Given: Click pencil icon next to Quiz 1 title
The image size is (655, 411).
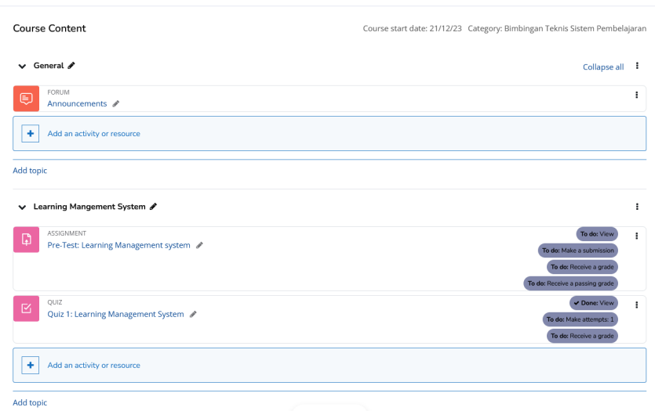Looking at the screenshot, I should point(193,314).
